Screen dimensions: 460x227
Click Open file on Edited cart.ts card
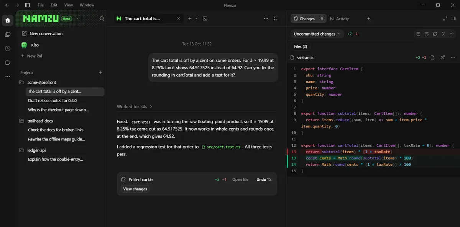coord(240,180)
